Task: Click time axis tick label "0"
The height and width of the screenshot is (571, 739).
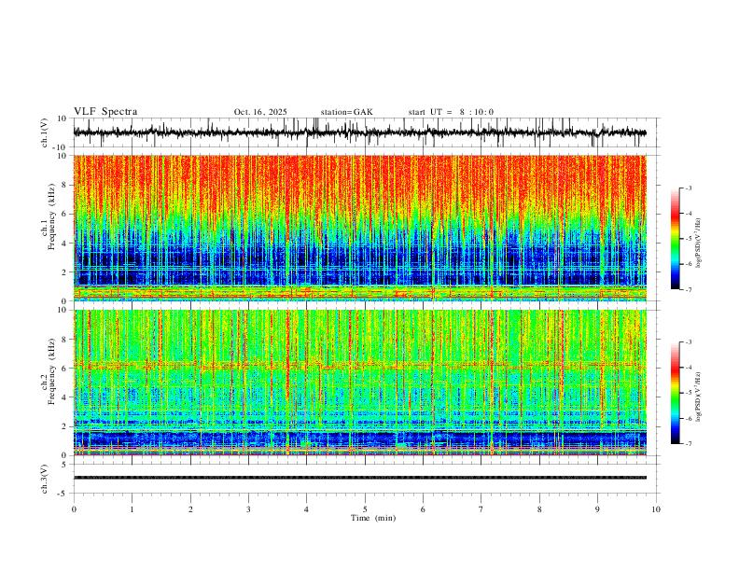Action: click(x=74, y=509)
